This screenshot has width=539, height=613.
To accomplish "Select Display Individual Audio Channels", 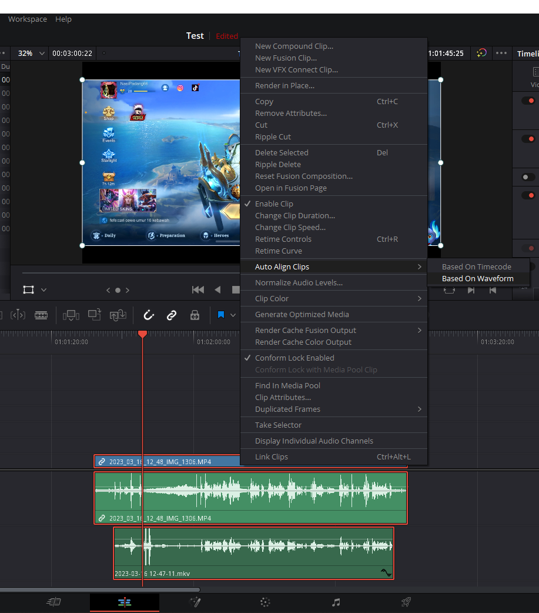I will pos(333,441).
